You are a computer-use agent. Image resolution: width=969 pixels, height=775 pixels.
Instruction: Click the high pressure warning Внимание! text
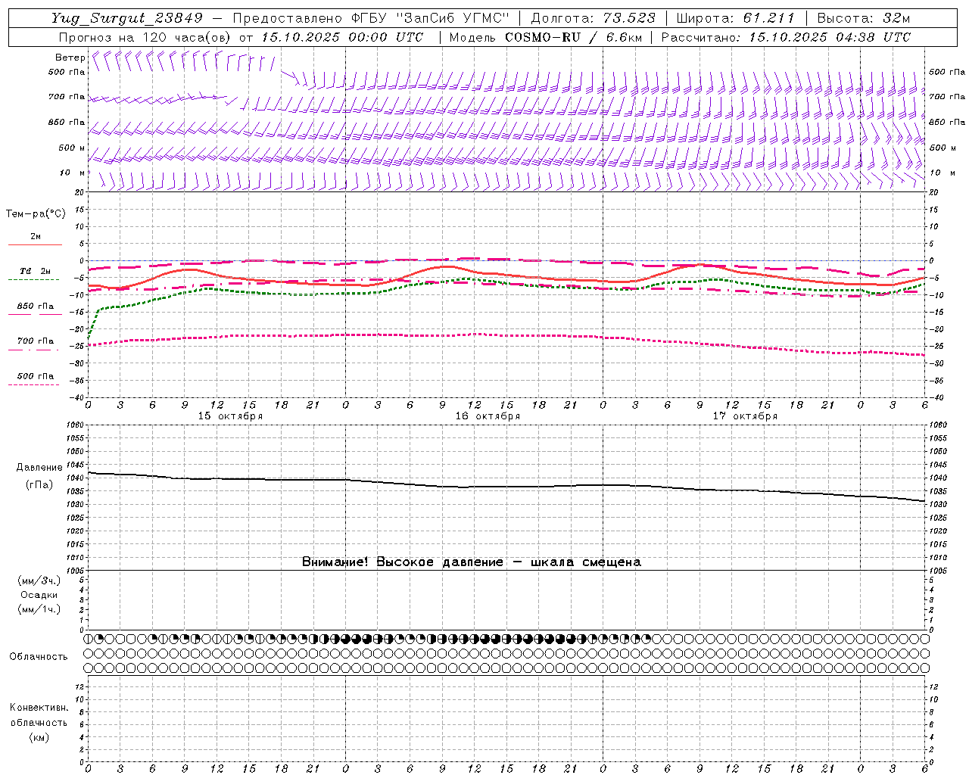pos(472,562)
